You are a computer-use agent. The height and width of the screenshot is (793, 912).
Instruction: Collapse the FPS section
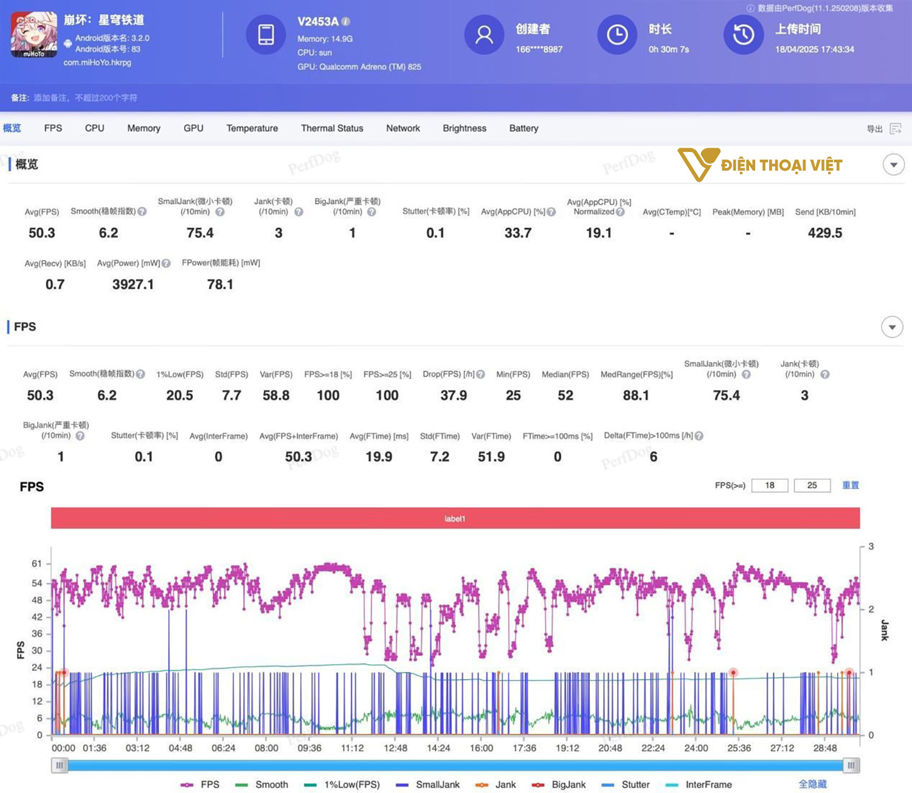pyautogui.click(x=892, y=327)
